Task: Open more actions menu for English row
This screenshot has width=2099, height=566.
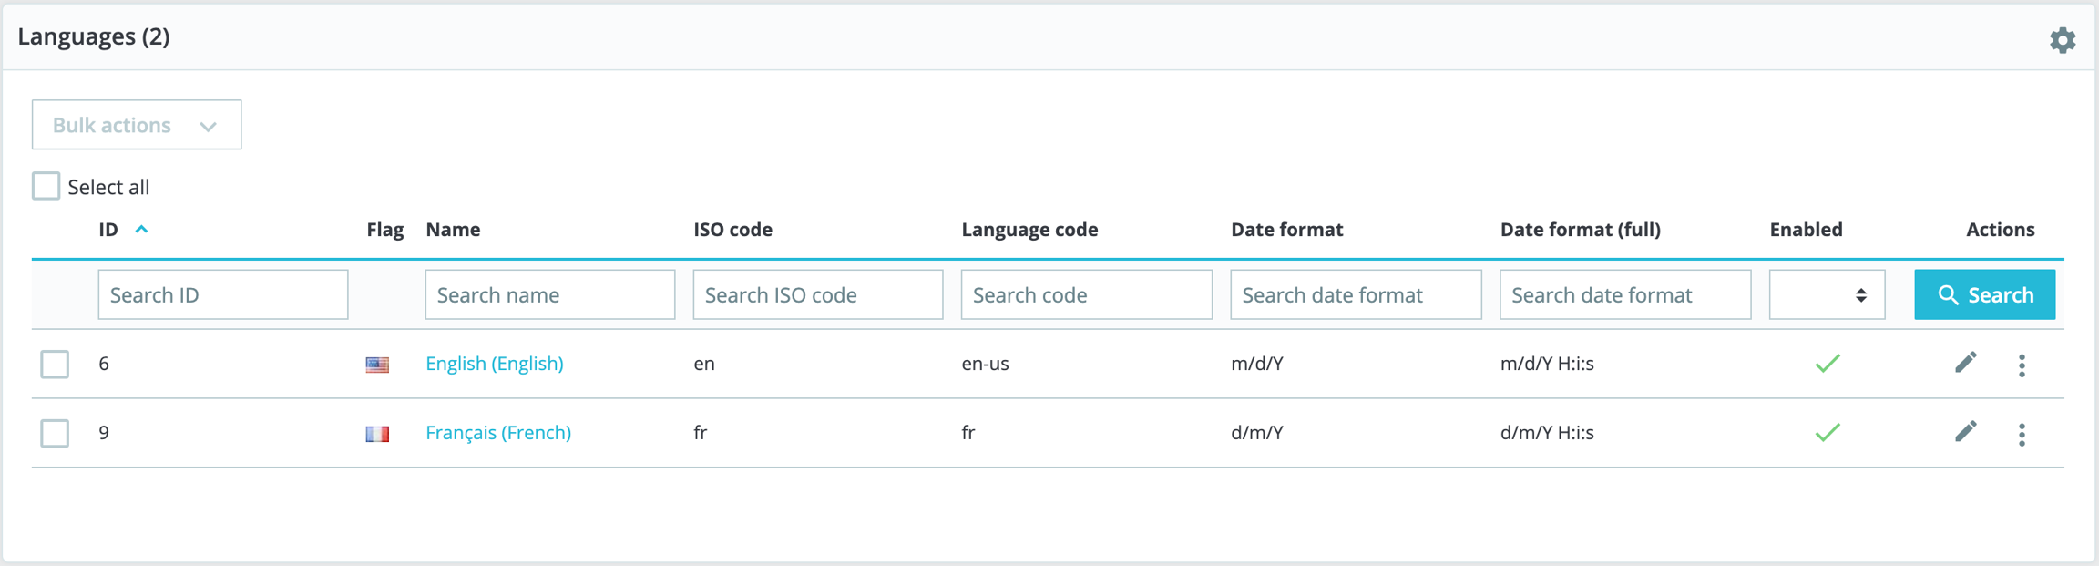Action: point(2022,365)
